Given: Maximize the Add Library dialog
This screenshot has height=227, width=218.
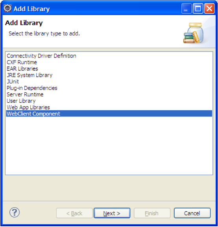Looking at the screenshot, I should point(198,9).
